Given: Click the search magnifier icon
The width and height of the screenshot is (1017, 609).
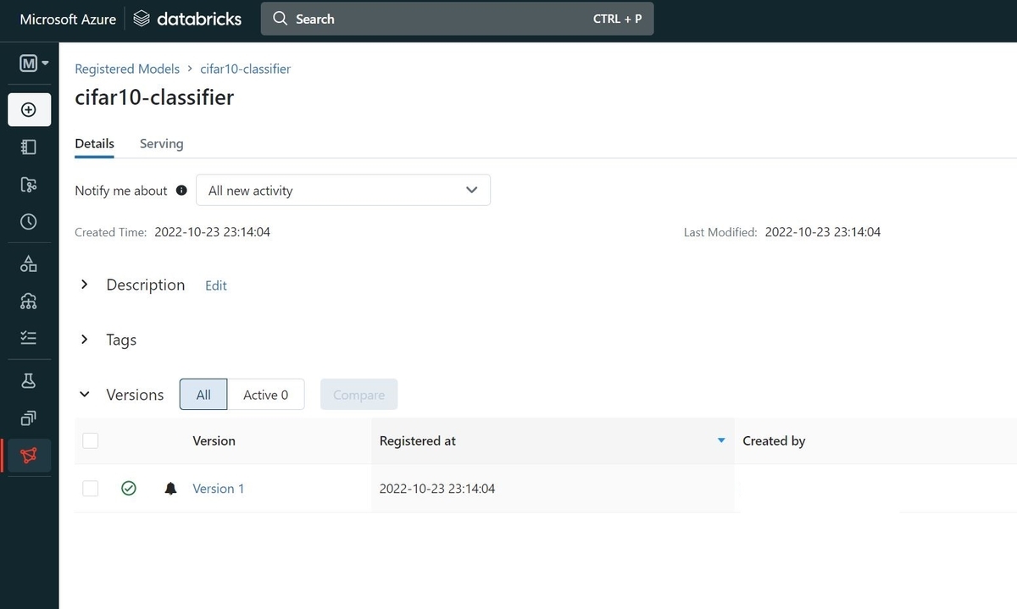Looking at the screenshot, I should pyautogui.click(x=281, y=19).
